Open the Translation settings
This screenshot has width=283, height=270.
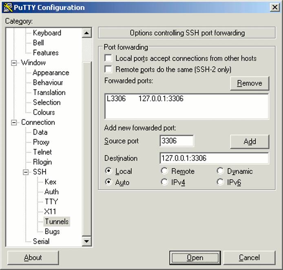click(49, 93)
